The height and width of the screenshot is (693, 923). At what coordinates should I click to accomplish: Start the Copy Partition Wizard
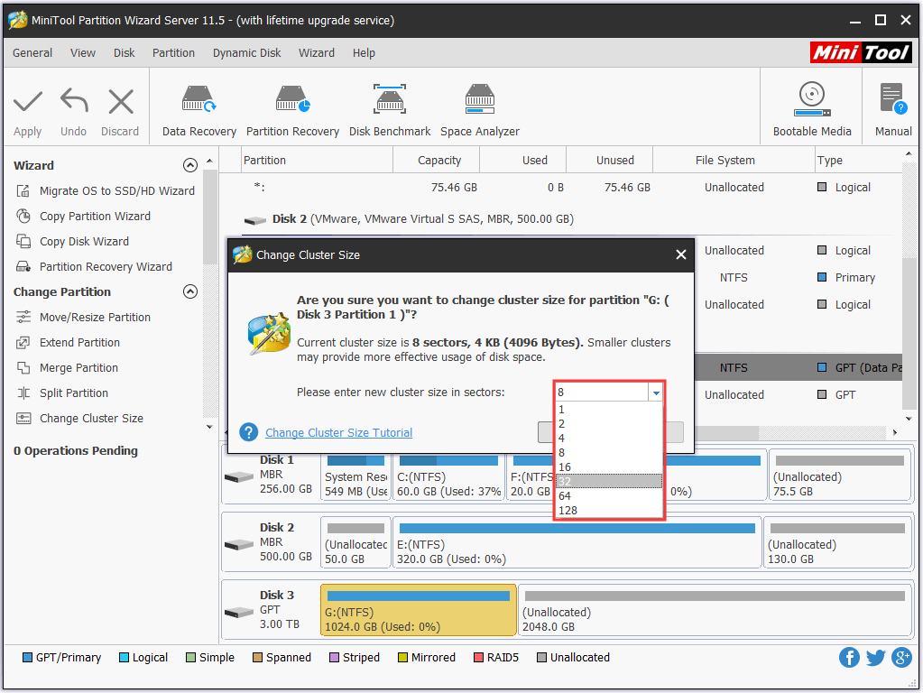click(x=84, y=216)
